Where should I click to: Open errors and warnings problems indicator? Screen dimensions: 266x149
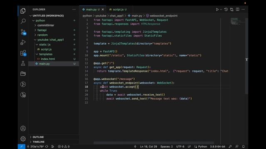[x=64, y=147]
